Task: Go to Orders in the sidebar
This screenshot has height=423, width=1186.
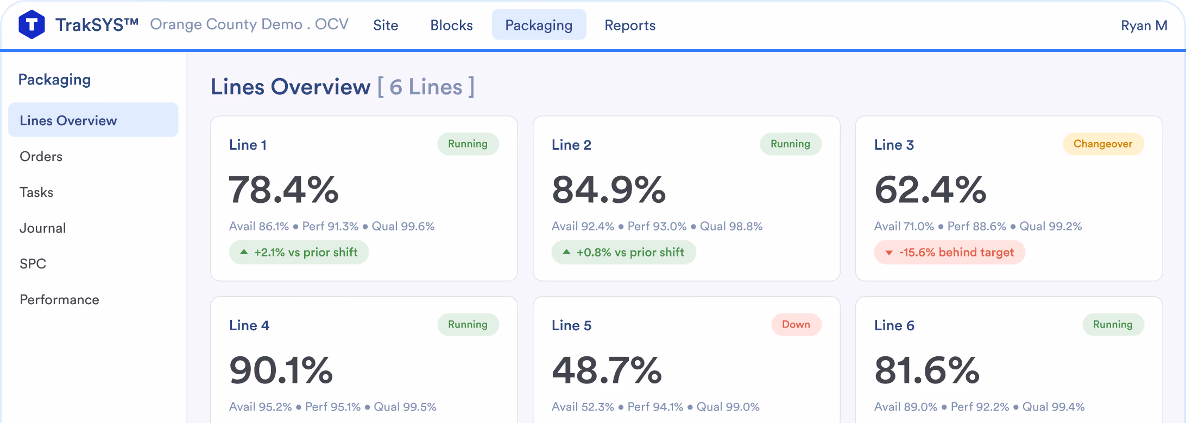Action: 41,156
